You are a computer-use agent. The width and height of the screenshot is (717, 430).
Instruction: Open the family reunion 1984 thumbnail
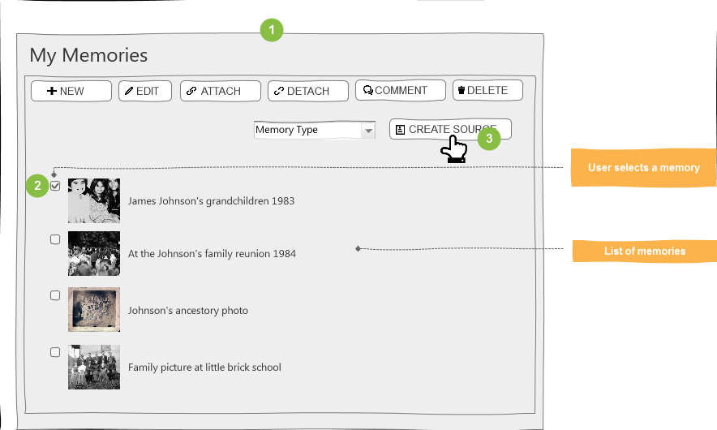click(x=94, y=253)
